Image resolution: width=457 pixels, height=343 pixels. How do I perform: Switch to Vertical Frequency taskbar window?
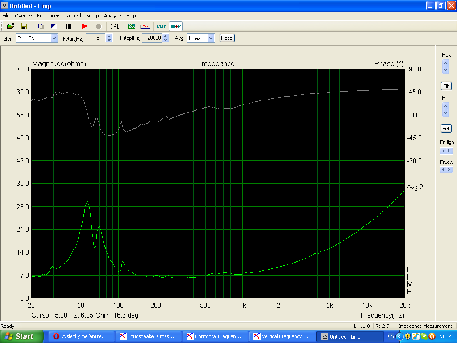[x=283, y=336]
